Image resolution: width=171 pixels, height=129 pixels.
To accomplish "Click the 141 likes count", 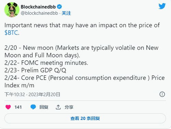I will tap(18, 107).
